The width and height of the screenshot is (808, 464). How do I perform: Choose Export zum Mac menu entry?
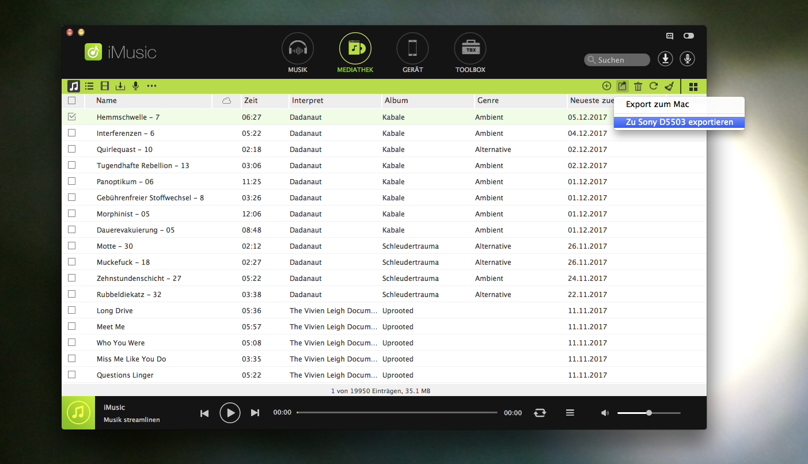679,105
